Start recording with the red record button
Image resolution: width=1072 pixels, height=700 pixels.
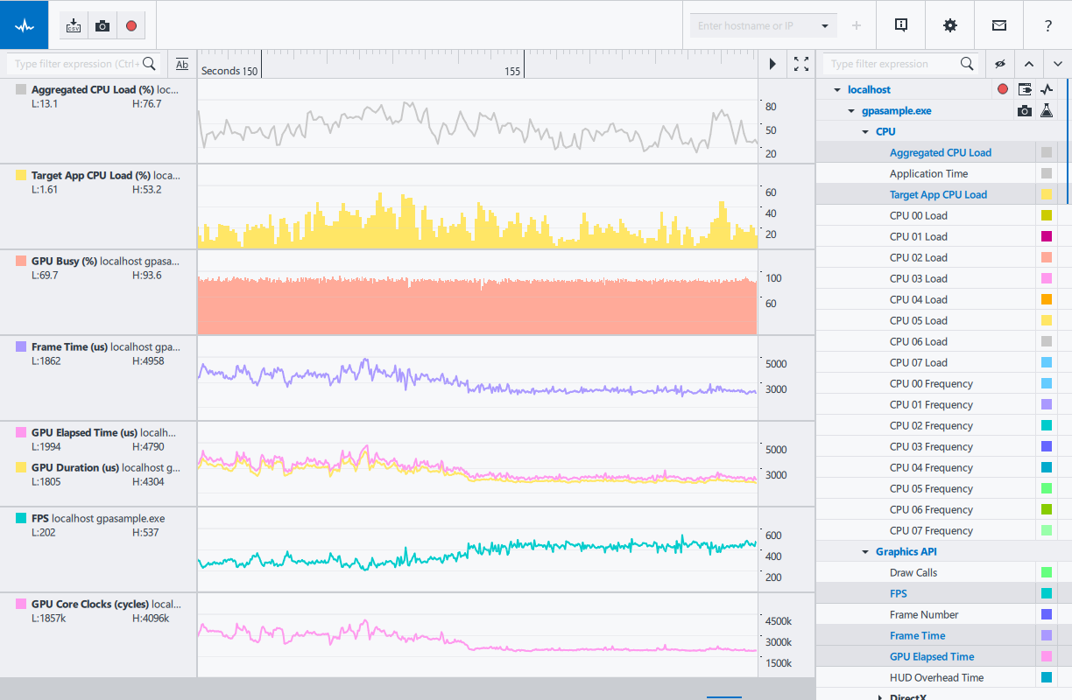coord(131,24)
